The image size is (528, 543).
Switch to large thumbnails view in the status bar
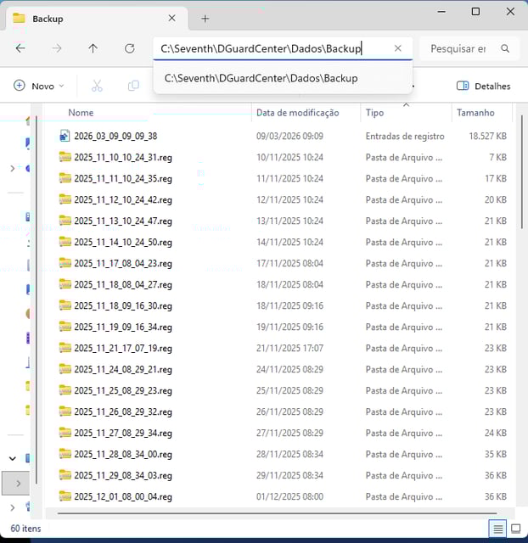(515, 529)
